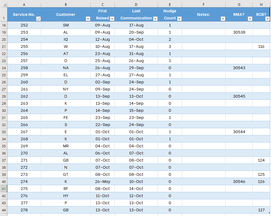The width and height of the screenshot is (271, 216).
Task: Click last communication date 12-Oct
Action: pos(136,196)
